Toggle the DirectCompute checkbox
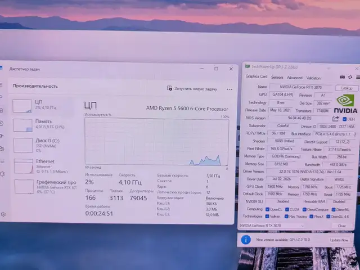The height and width of the screenshot is (270, 360). [x=304, y=209]
